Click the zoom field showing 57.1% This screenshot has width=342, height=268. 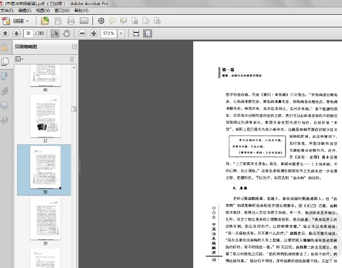tap(109, 34)
